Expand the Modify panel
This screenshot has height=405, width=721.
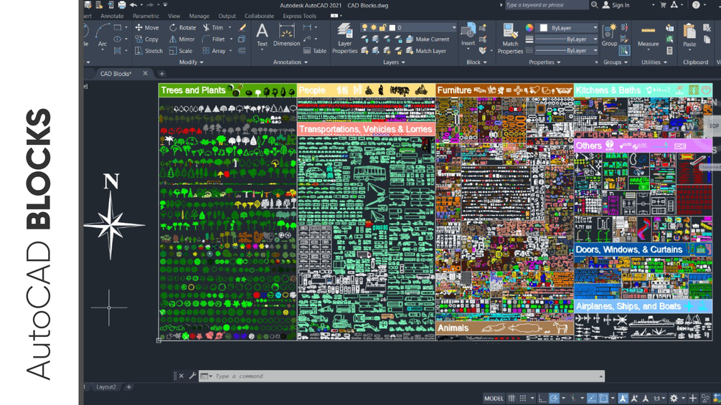(x=191, y=62)
